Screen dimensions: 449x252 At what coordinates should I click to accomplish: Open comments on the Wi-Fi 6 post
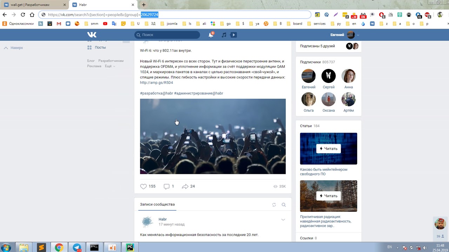167,187
